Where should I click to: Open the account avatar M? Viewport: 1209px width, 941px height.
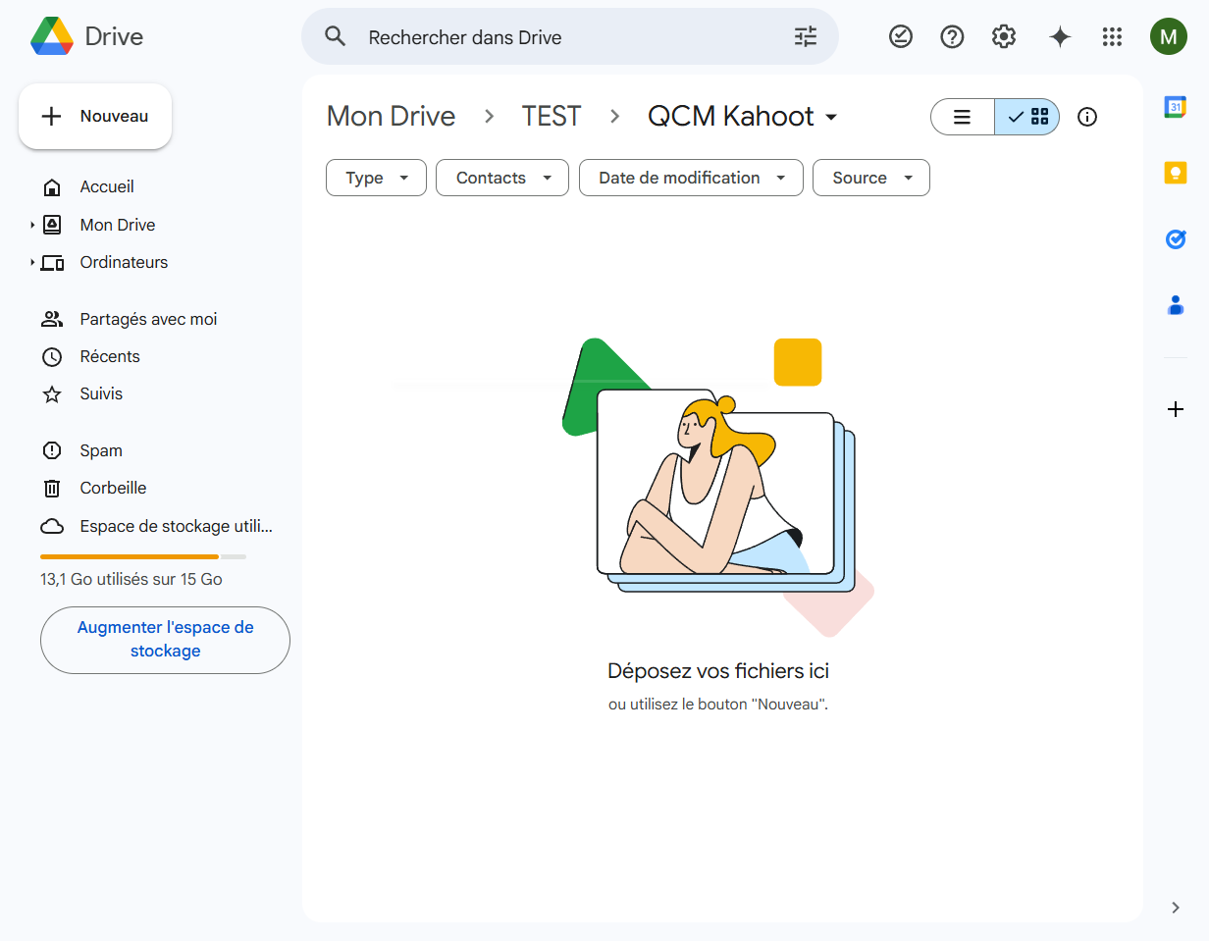(x=1168, y=37)
